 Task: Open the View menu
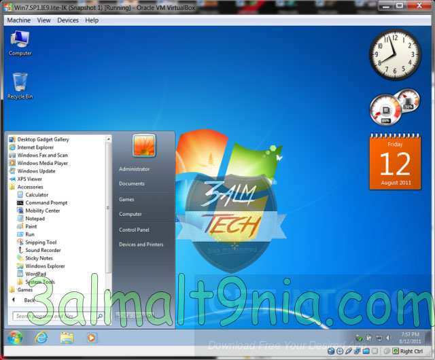point(43,20)
